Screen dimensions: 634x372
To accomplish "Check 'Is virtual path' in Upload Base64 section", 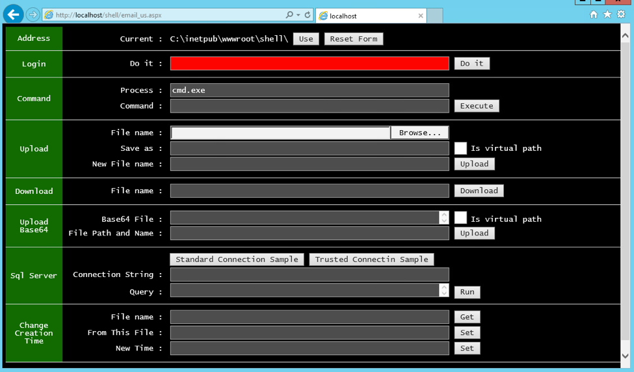I will (460, 219).
